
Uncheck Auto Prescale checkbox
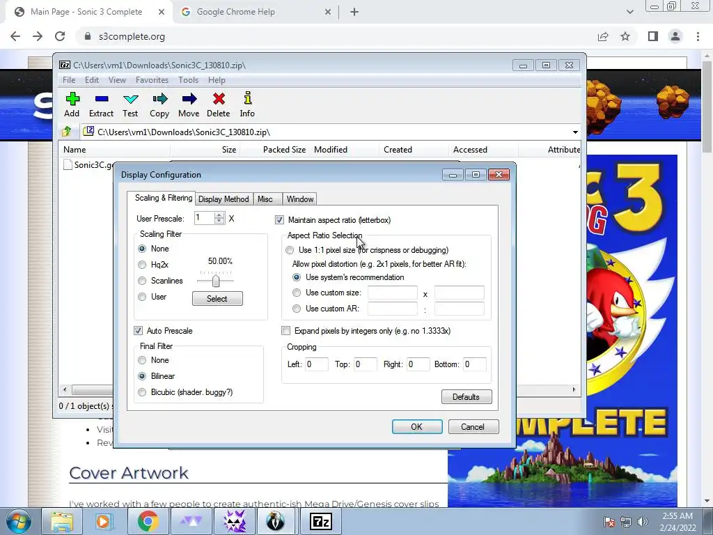[x=138, y=331]
